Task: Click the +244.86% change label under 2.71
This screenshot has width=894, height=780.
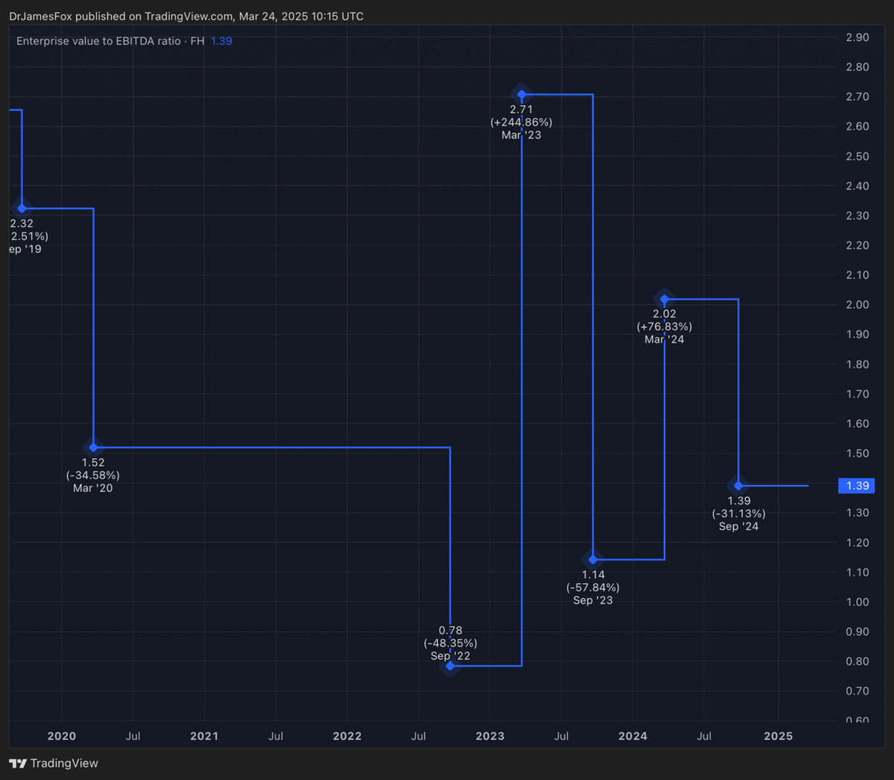Action: pyautogui.click(x=521, y=122)
